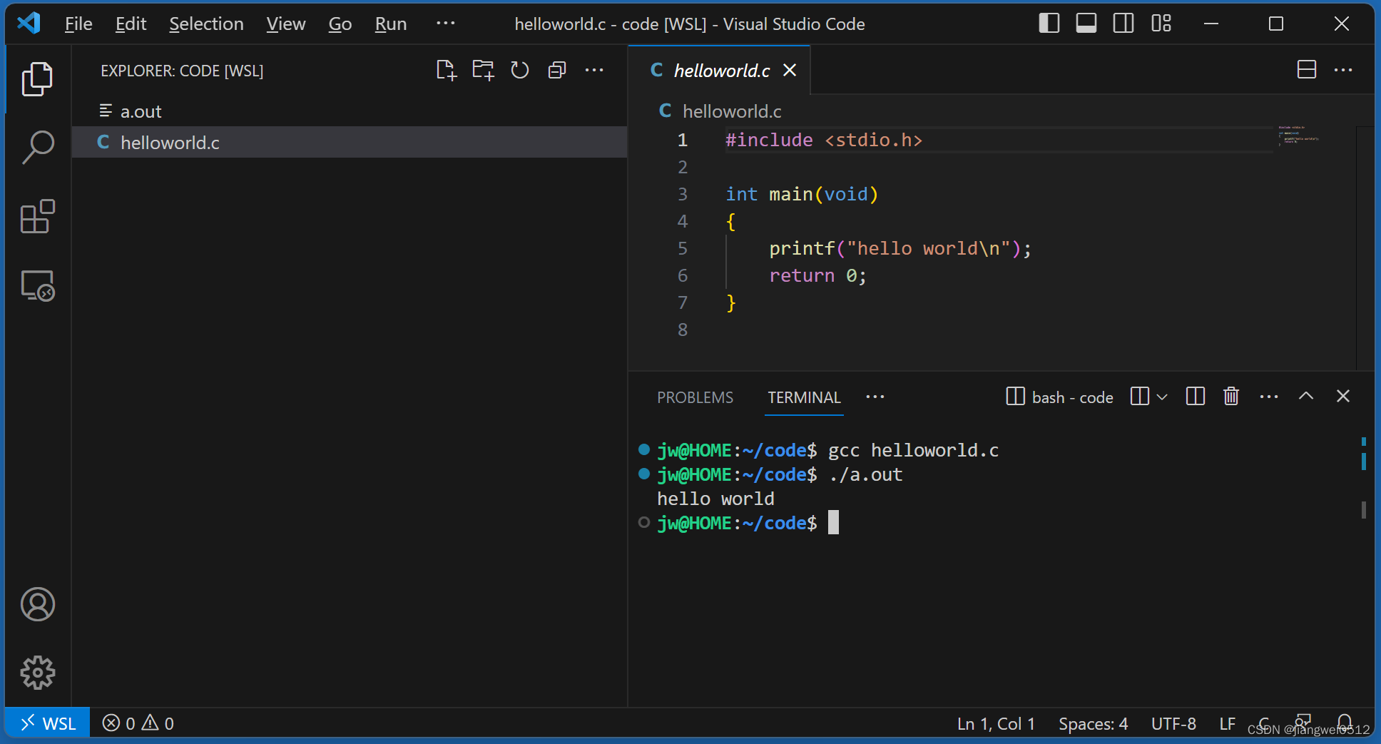The image size is (1381, 744).
Task: Click the new terminal split icon near dropdown
Action: tap(1140, 397)
